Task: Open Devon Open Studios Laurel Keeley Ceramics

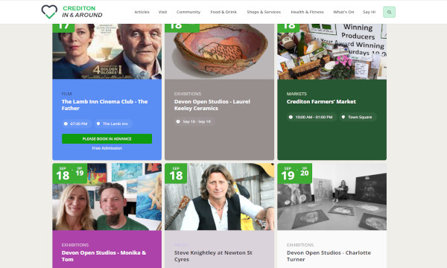Action: tap(212, 105)
